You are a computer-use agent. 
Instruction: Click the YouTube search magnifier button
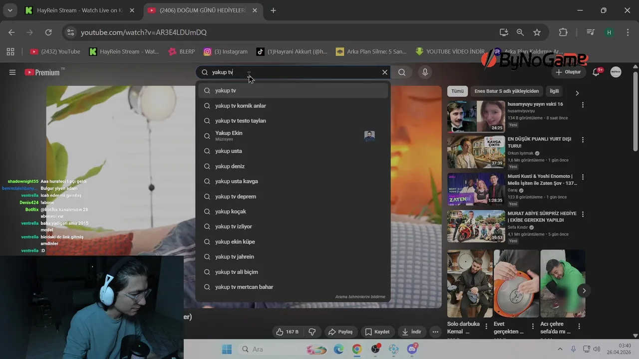click(x=402, y=72)
